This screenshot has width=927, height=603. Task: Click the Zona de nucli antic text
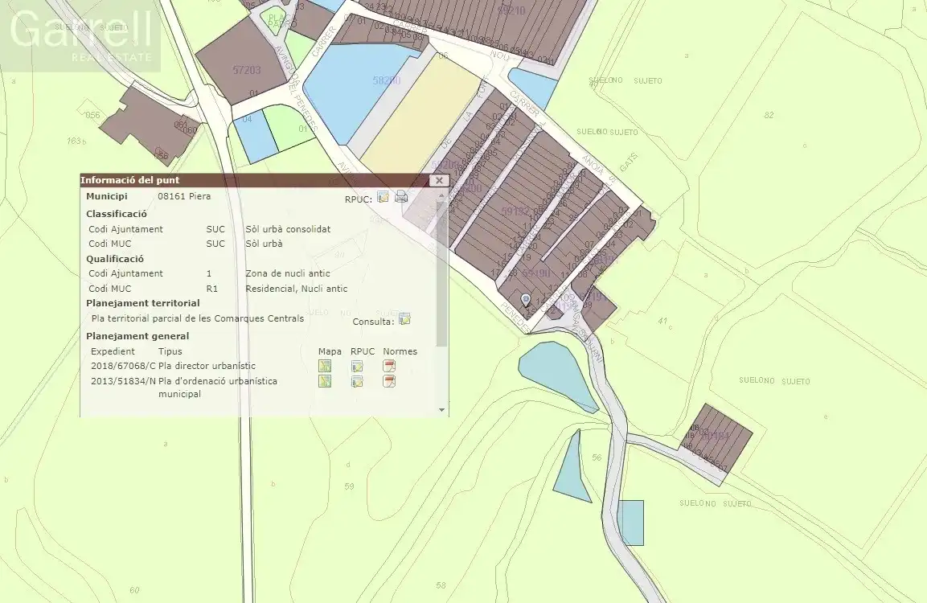(x=287, y=273)
